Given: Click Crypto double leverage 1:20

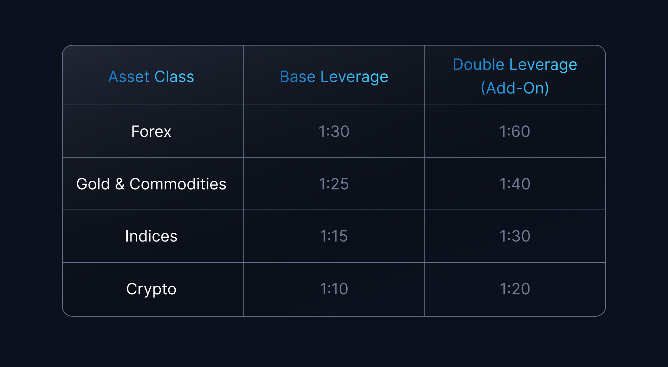Looking at the screenshot, I should 515,289.
